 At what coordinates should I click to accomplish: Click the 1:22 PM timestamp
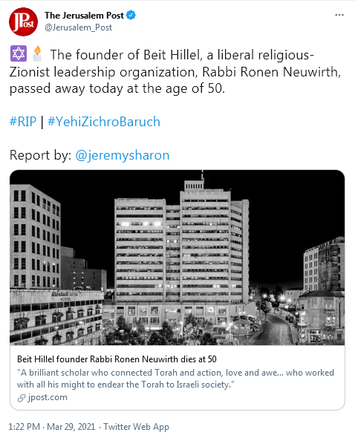pos(25,427)
